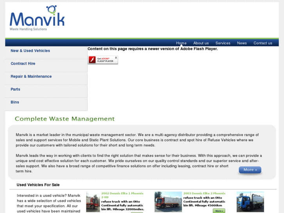Select New & Used Vehicles in sidebar
This screenshot has height=213, width=284.
[30, 51]
